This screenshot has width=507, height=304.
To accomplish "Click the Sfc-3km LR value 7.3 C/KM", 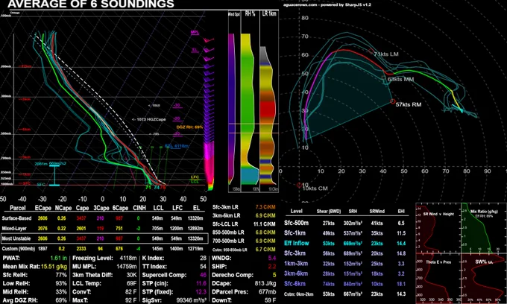I will [x=265, y=207].
